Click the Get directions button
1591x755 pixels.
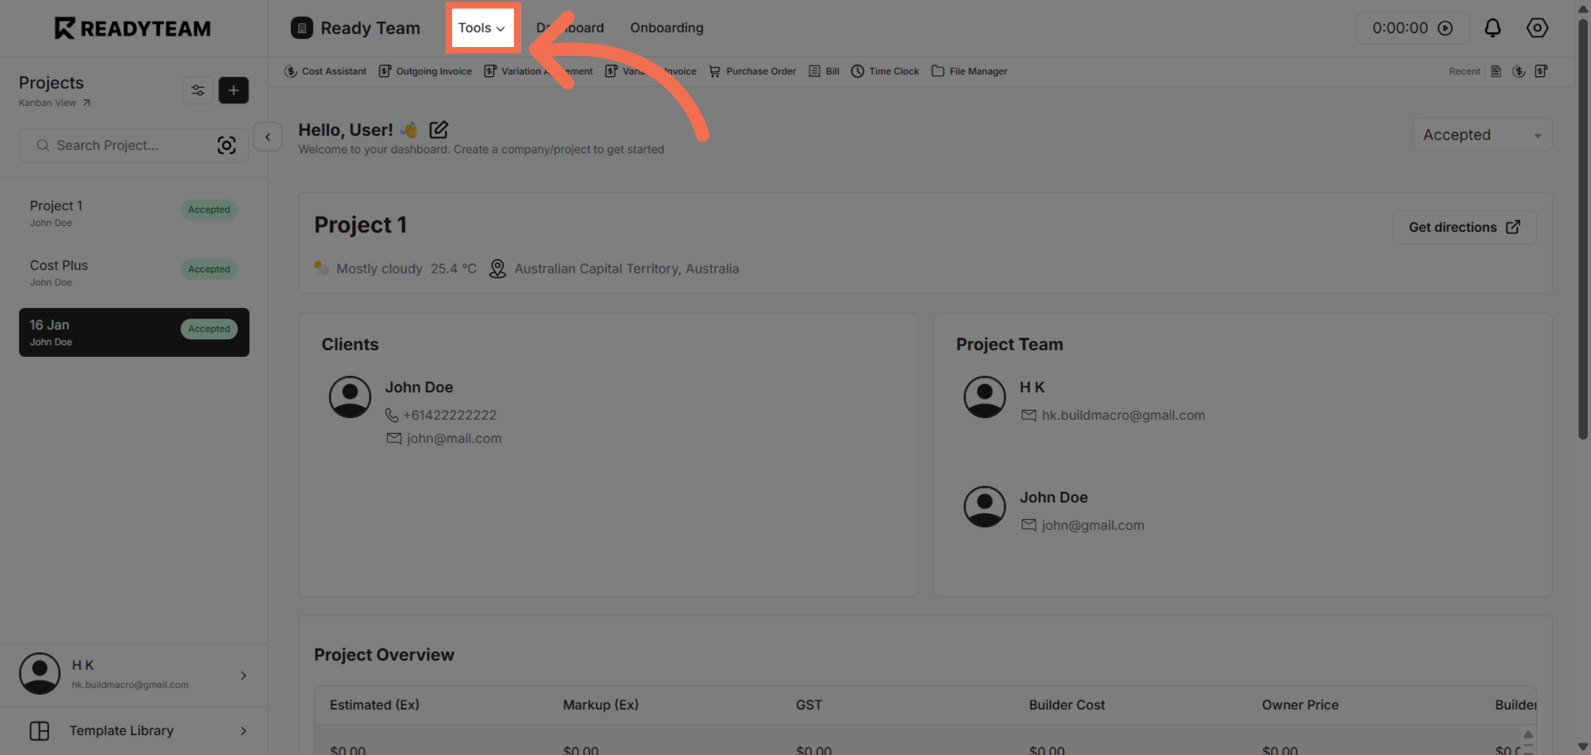(x=1464, y=227)
